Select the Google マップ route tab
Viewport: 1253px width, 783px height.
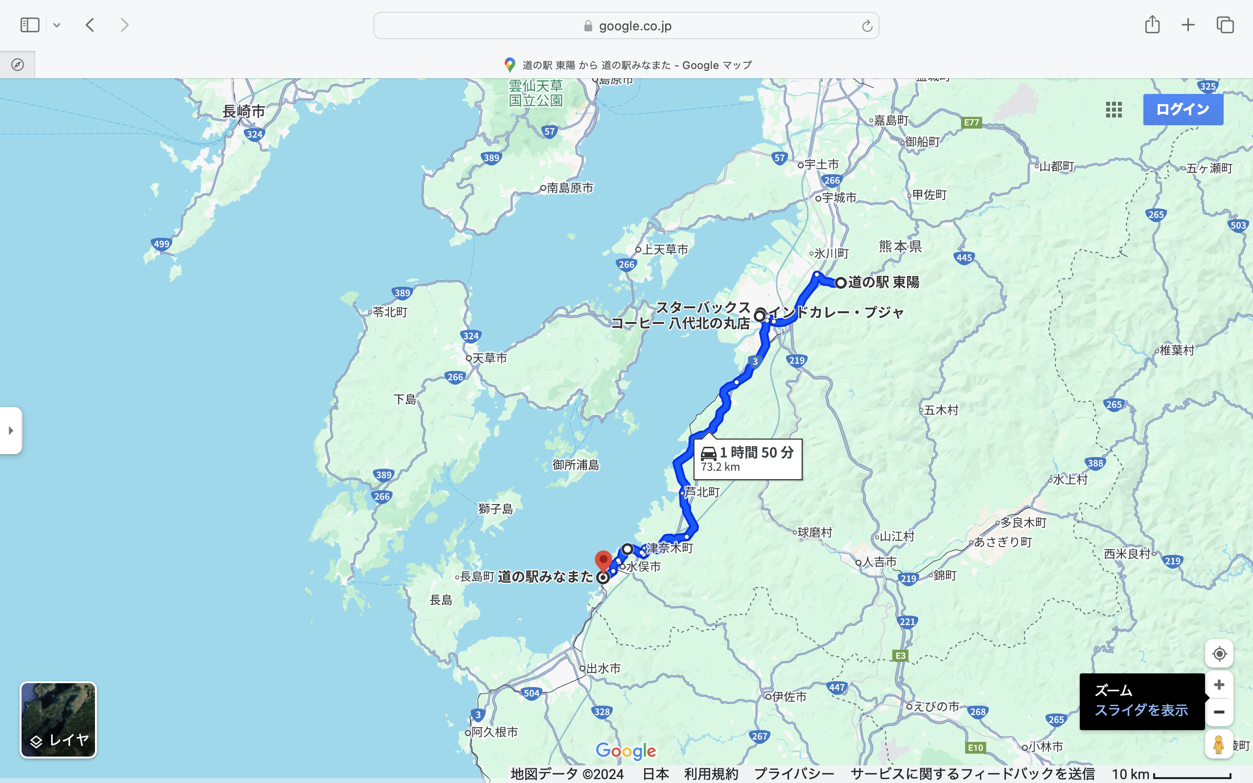click(x=626, y=65)
